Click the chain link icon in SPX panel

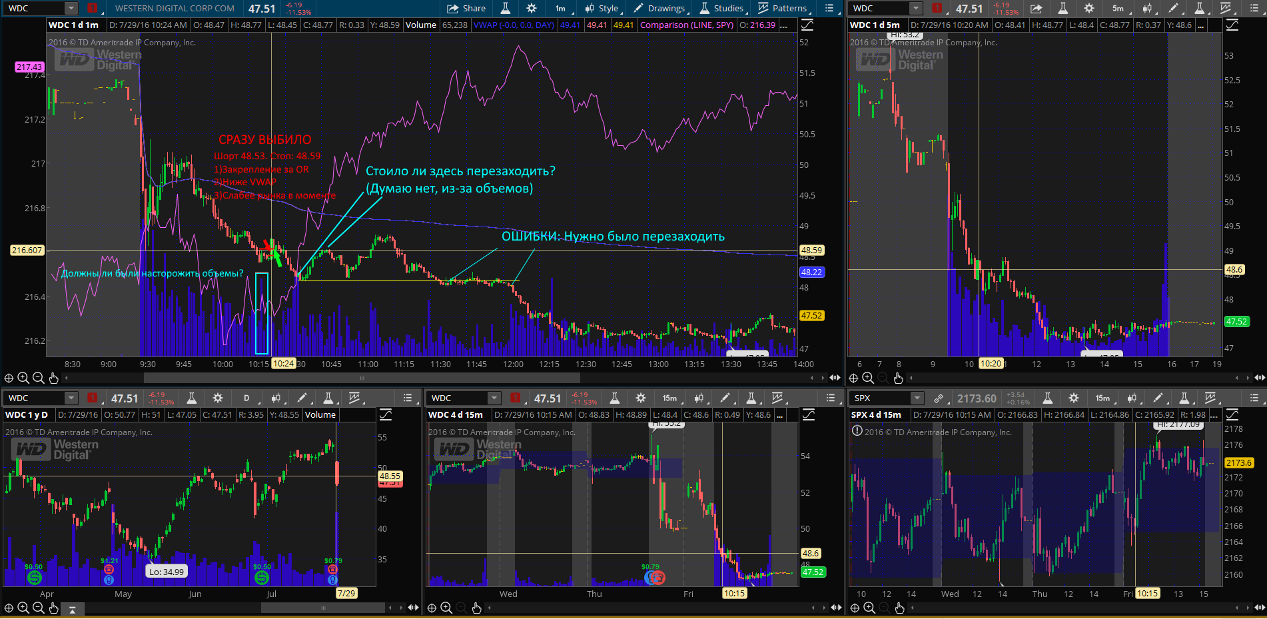[939, 398]
